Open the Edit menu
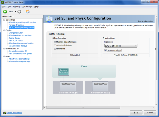 tap(9, 7)
